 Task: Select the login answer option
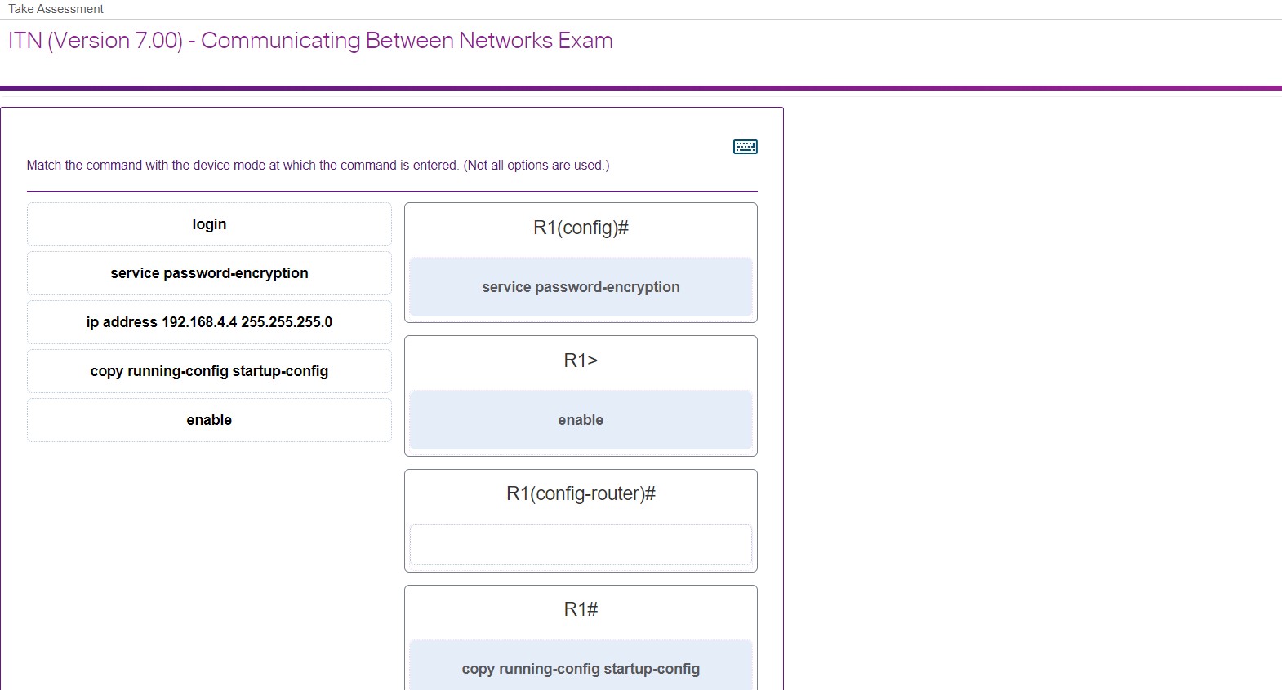pyautogui.click(x=209, y=224)
